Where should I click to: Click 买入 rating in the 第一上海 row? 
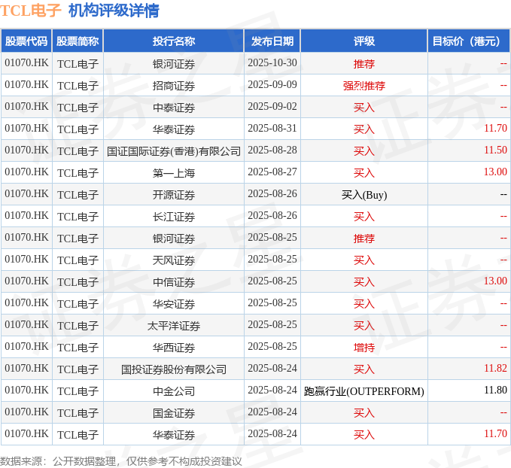pyautogui.click(x=364, y=173)
